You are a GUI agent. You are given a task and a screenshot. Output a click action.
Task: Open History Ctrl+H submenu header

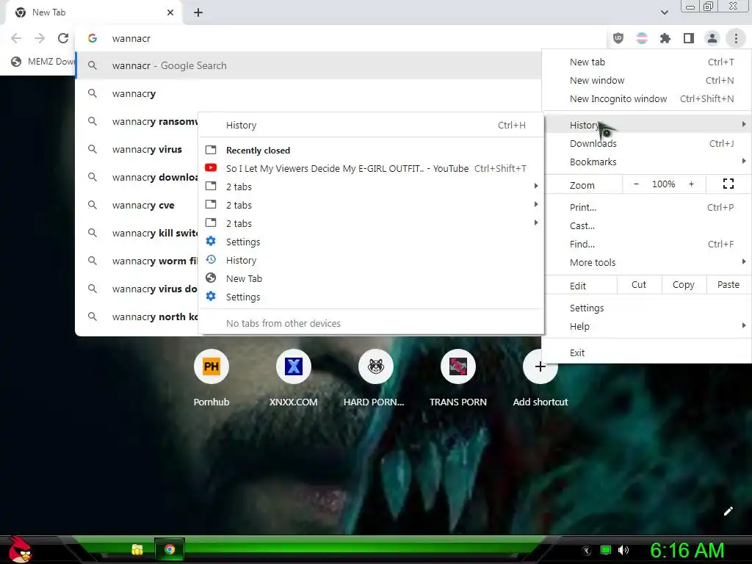point(371,125)
